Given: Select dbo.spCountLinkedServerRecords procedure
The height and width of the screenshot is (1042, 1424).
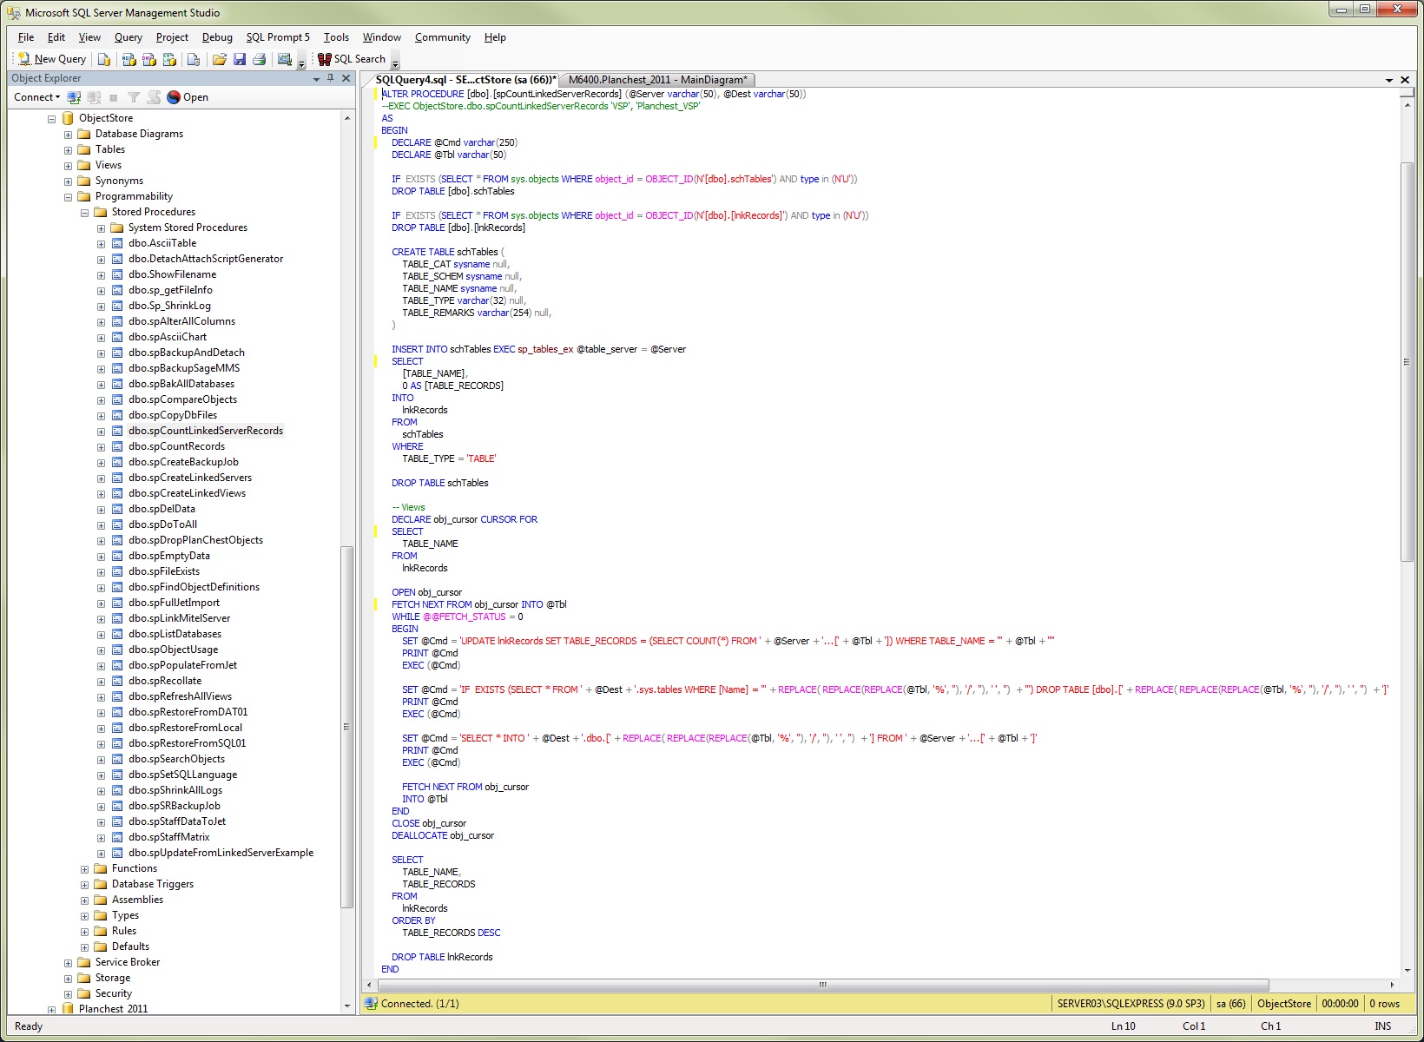Looking at the screenshot, I should [x=206, y=431].
